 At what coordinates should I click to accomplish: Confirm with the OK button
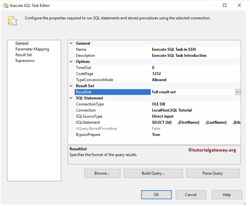click(156, 195)
